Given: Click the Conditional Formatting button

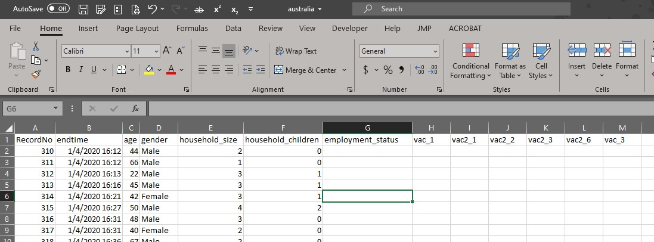Looking at the screenshot, I should pyautogui.click(x=470, y=62).
